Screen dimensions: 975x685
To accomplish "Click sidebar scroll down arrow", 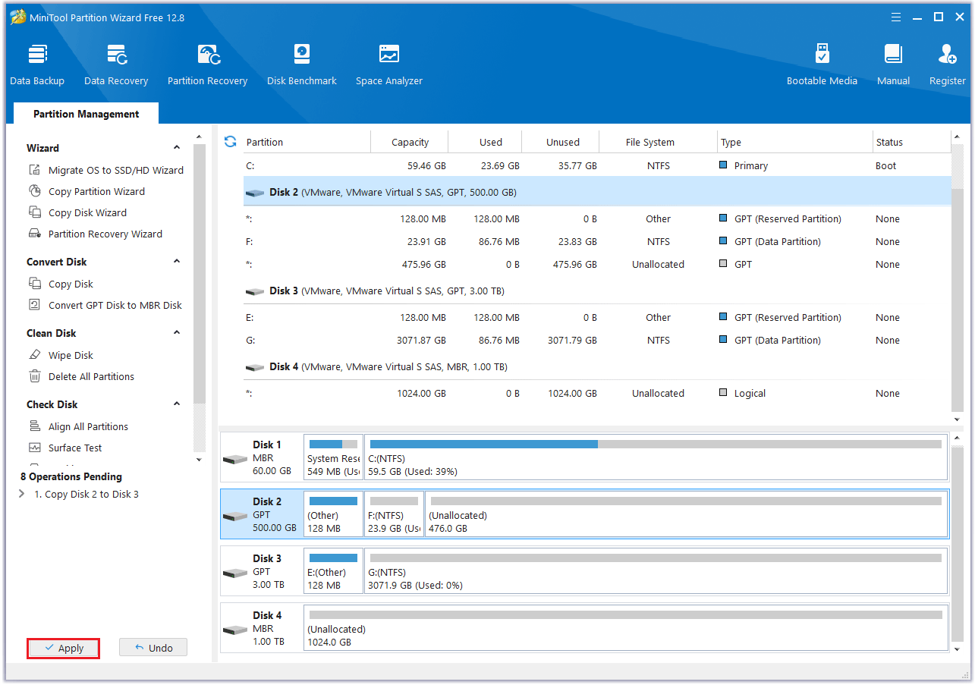I will pyautogui.click(x=199, y=460).
